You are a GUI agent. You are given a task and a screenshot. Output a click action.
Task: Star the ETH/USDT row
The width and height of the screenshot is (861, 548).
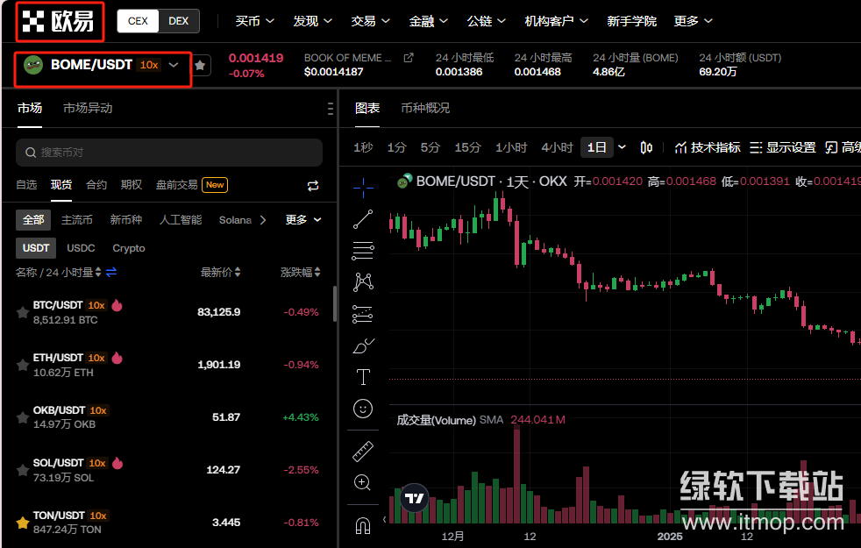coord(23,365)
